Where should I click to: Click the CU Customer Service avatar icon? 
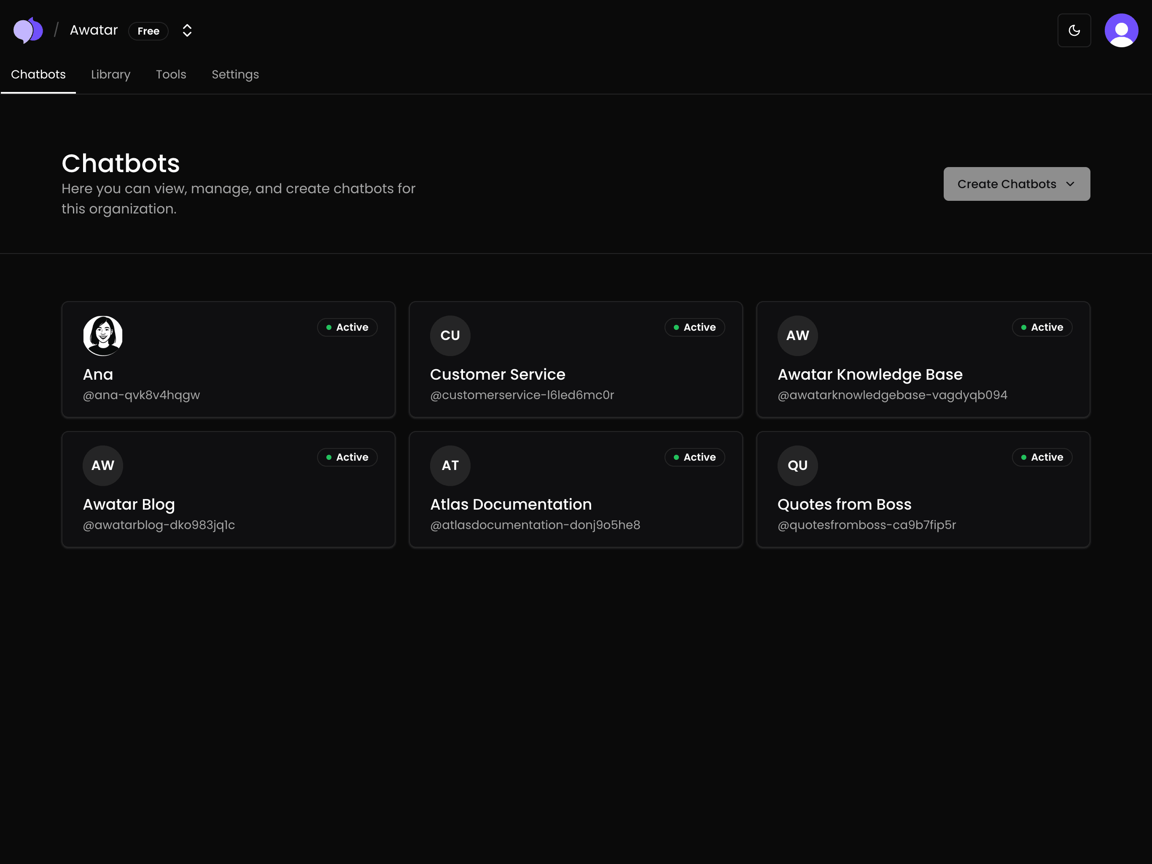(x=450, y=335)
